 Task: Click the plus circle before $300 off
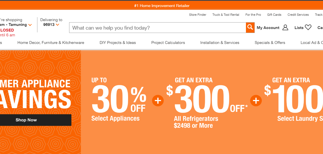tap(158, 101)
